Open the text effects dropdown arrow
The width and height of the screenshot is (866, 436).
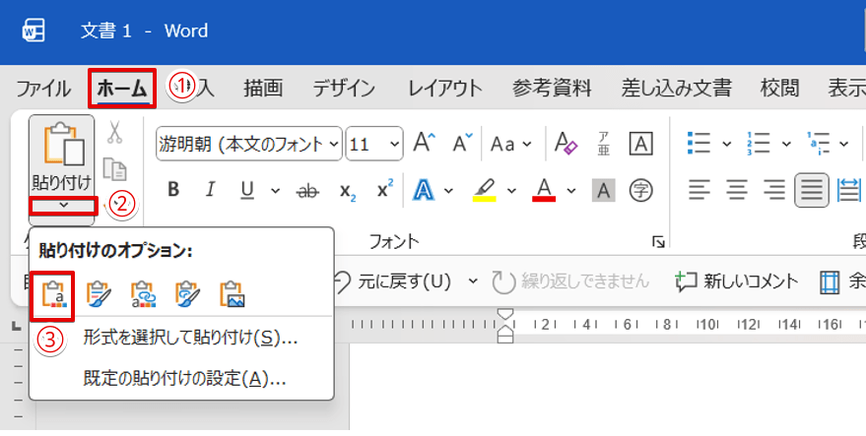[448, 191]
